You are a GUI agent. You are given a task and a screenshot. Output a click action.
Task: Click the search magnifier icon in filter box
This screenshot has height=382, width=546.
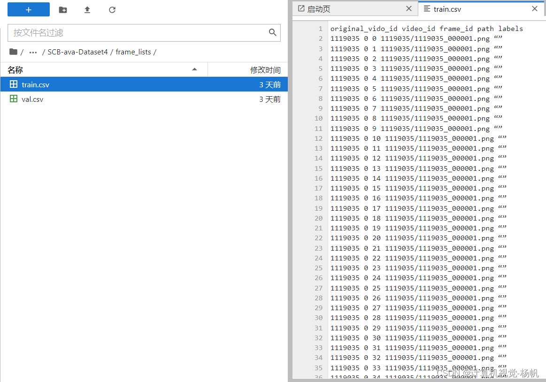click(272, 32)
